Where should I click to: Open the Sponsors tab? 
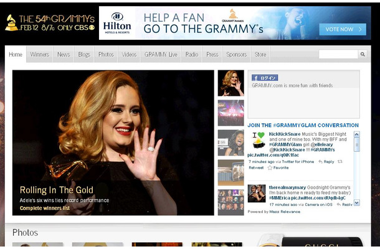(x=236, y=55)
